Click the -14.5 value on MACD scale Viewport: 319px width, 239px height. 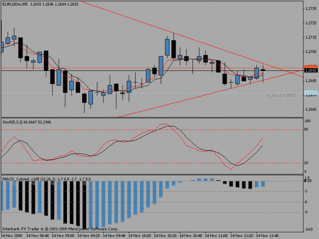point(308,229)
